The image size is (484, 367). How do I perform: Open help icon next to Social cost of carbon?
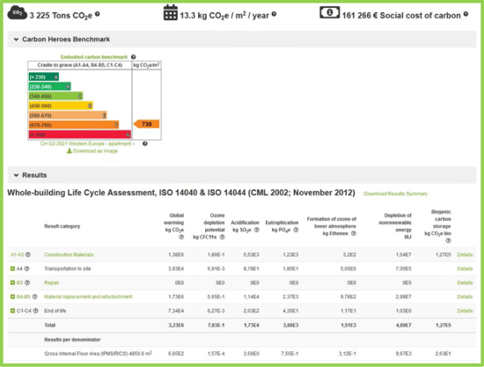[x=466, y=14]
